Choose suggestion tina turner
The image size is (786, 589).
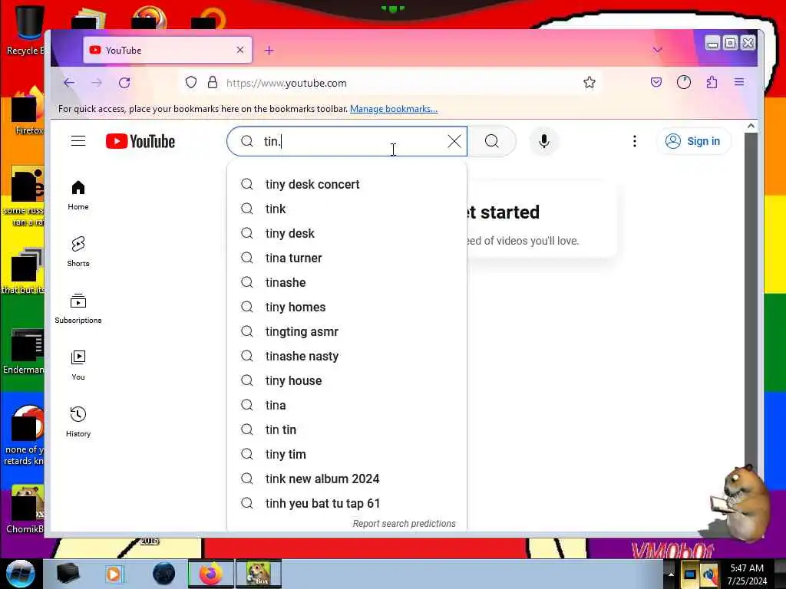(347, 258)
